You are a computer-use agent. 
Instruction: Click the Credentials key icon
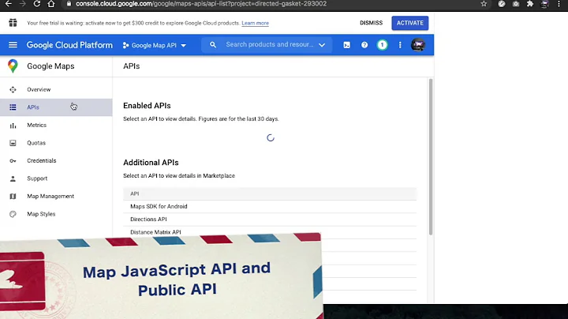coord(13,160)
